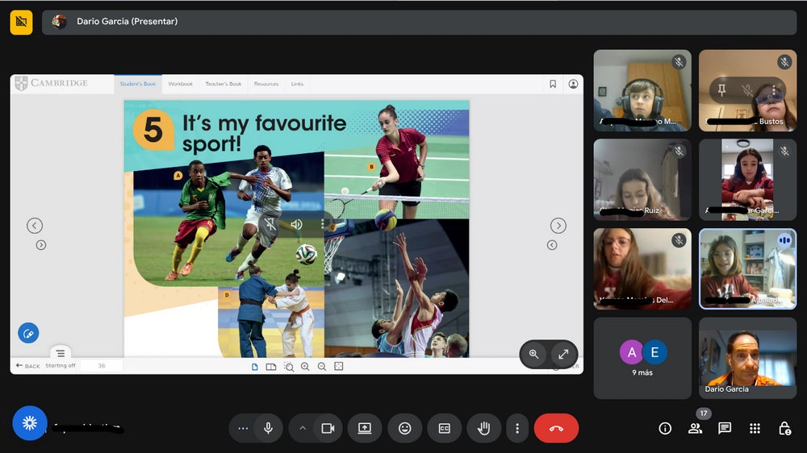Click the present screen icon
This screenshot has width=807, height=453.
click(x=365, y=428)
